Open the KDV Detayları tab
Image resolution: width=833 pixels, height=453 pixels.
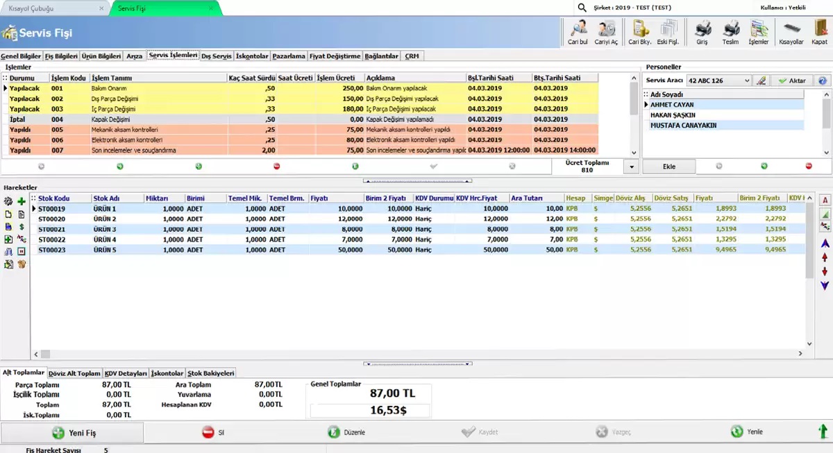pos(126,373)
